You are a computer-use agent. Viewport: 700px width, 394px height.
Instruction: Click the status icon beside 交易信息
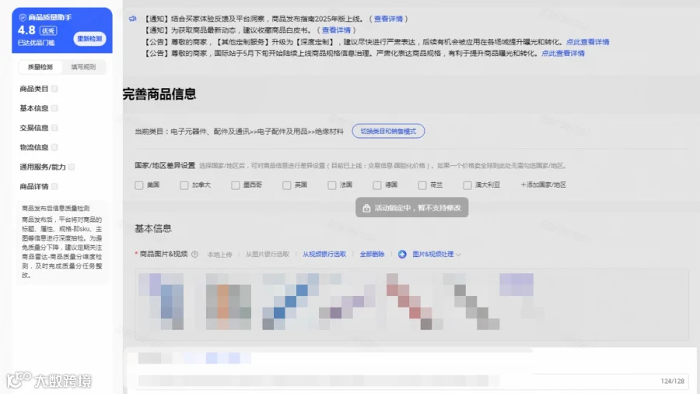pos(54,128)
